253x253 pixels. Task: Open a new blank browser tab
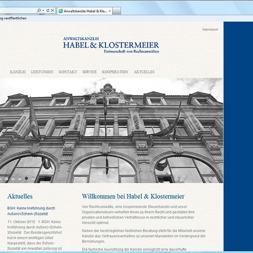click(x=118, y=10)
